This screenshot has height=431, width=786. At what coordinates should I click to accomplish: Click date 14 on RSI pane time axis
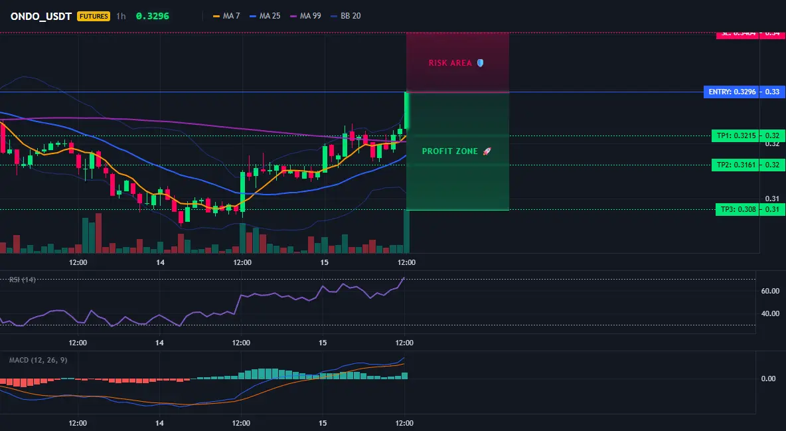click(159, 343)
